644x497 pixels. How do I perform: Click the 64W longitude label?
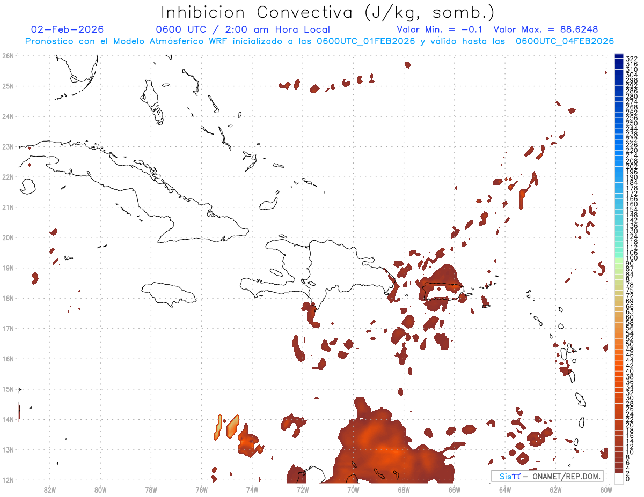505,489
